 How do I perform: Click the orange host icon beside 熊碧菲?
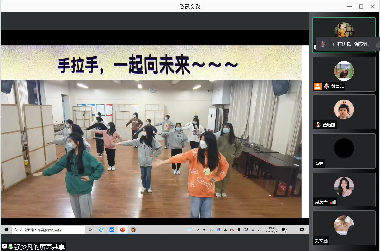click(317, 86)
